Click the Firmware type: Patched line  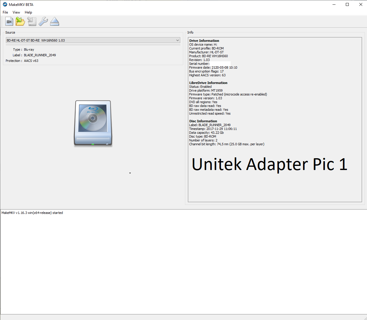[x=228, y=94]
